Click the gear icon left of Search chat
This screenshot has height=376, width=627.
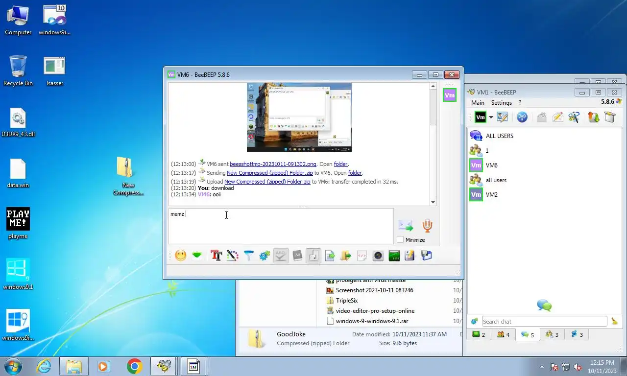(474, 322)
